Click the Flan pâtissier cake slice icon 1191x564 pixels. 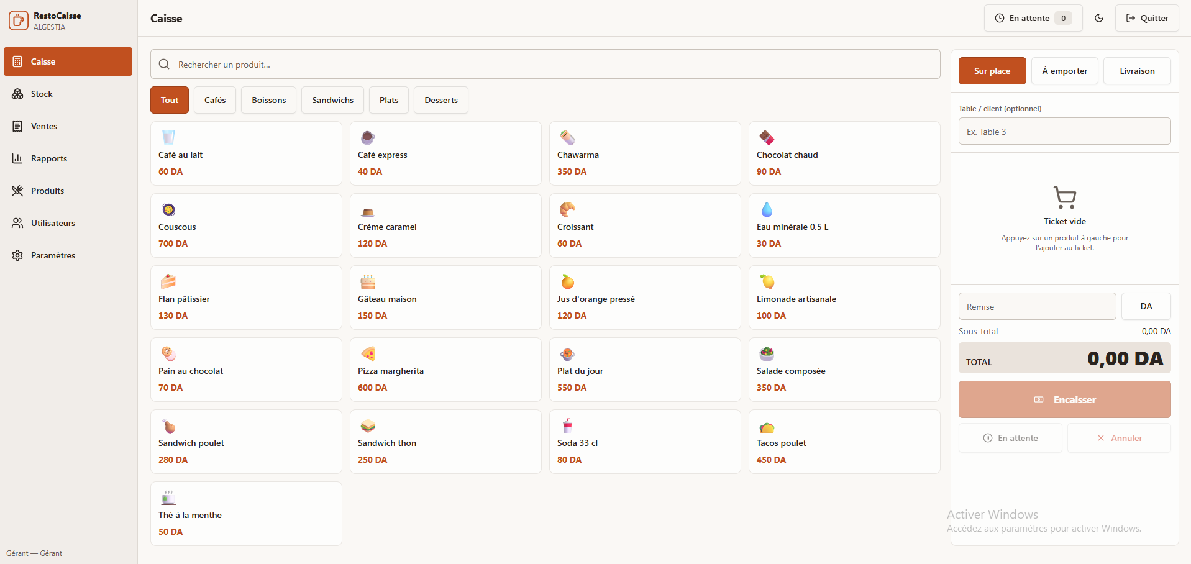pyautogui.click(x=168, y=281)
